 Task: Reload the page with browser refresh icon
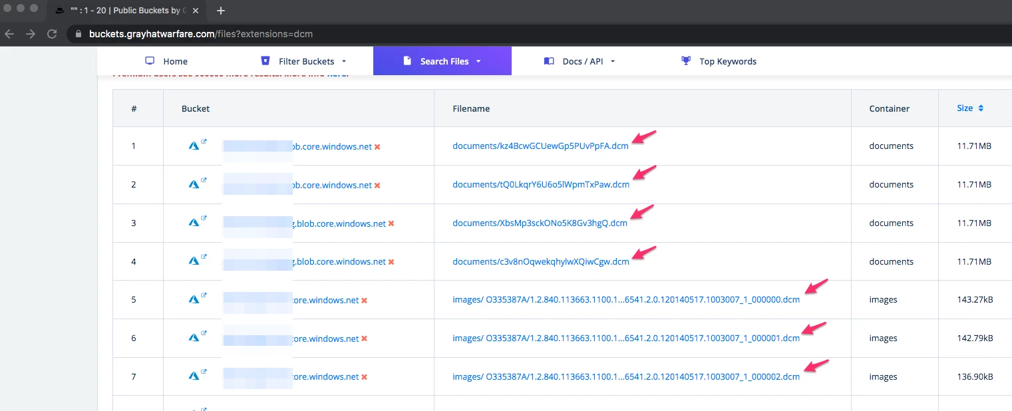[x=51, y=34]
